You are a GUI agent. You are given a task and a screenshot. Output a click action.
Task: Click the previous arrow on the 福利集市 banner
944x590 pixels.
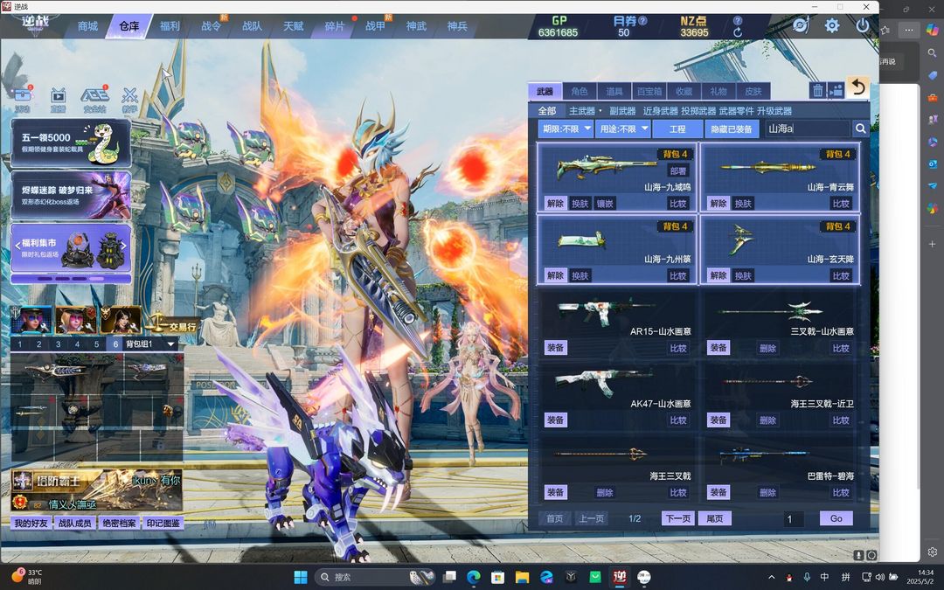coord(17,246)
